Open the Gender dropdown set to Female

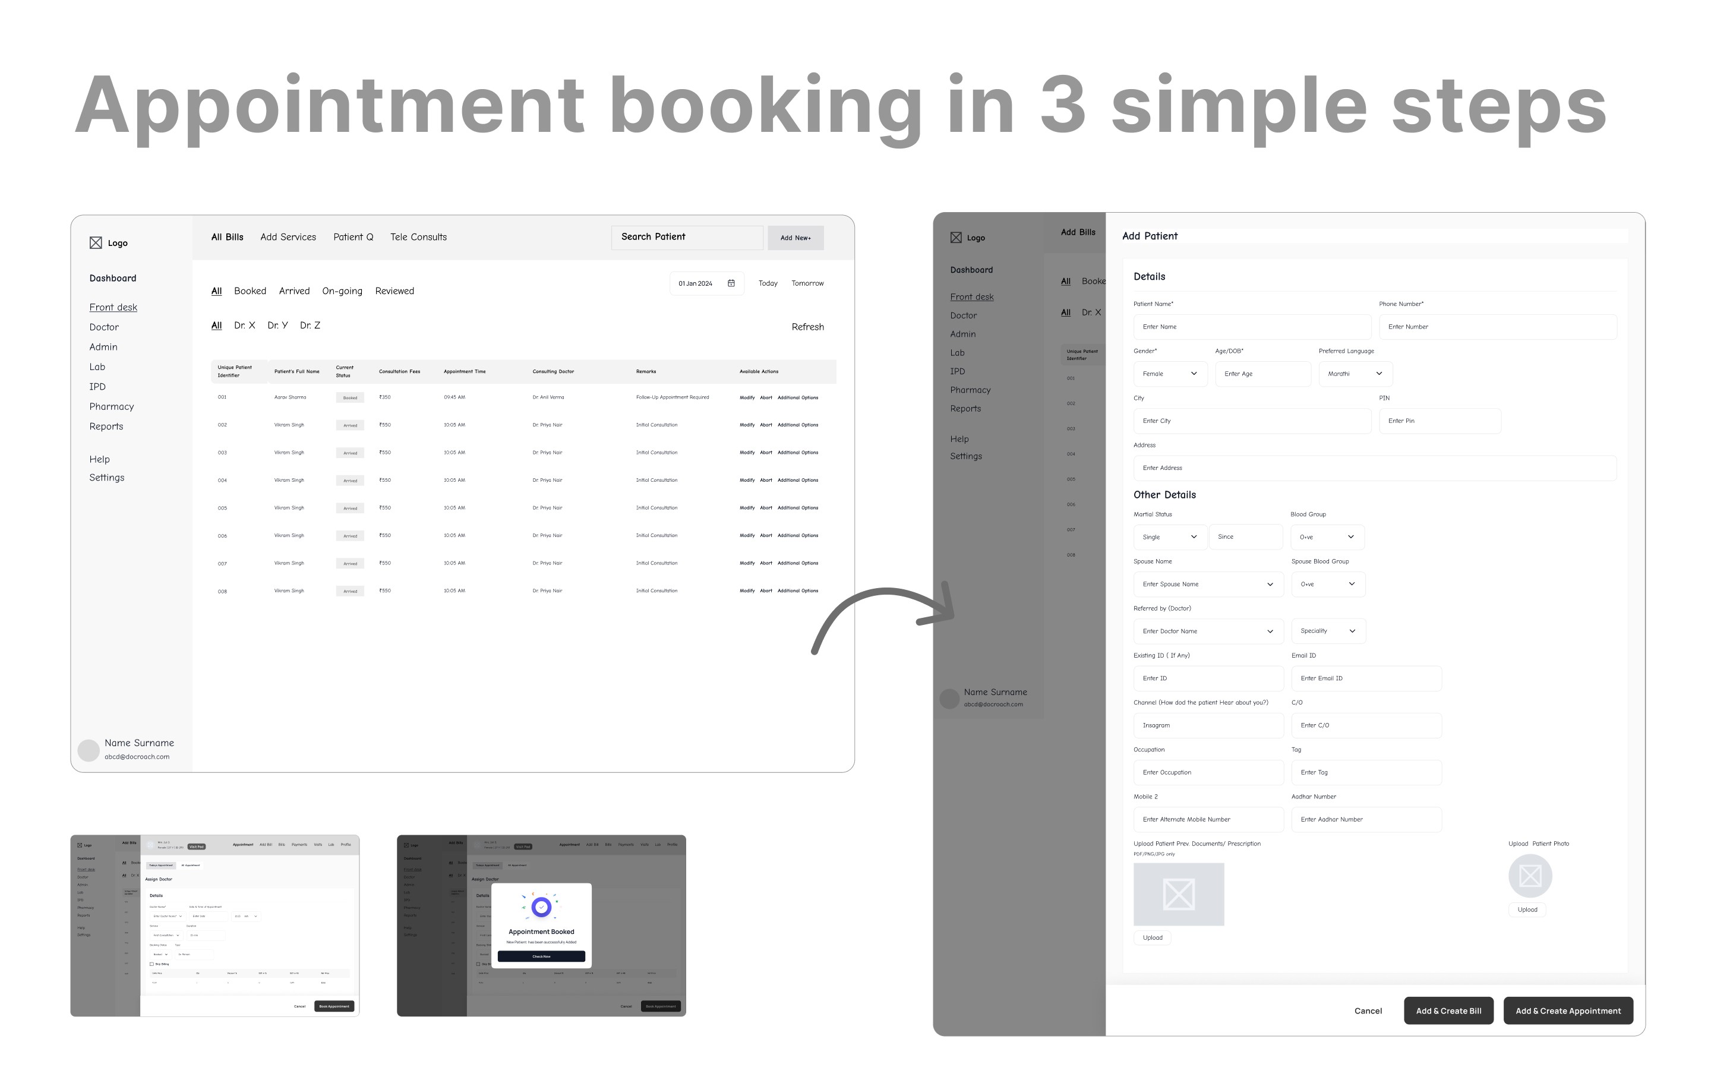[1170, 374]
